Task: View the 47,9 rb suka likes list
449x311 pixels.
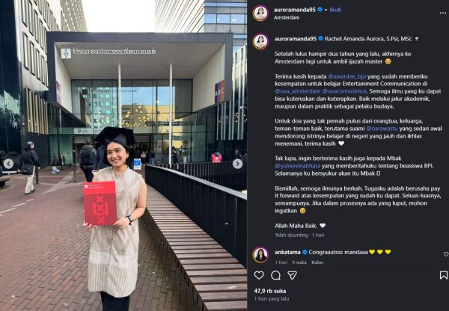Action: [x=269, y=291]
